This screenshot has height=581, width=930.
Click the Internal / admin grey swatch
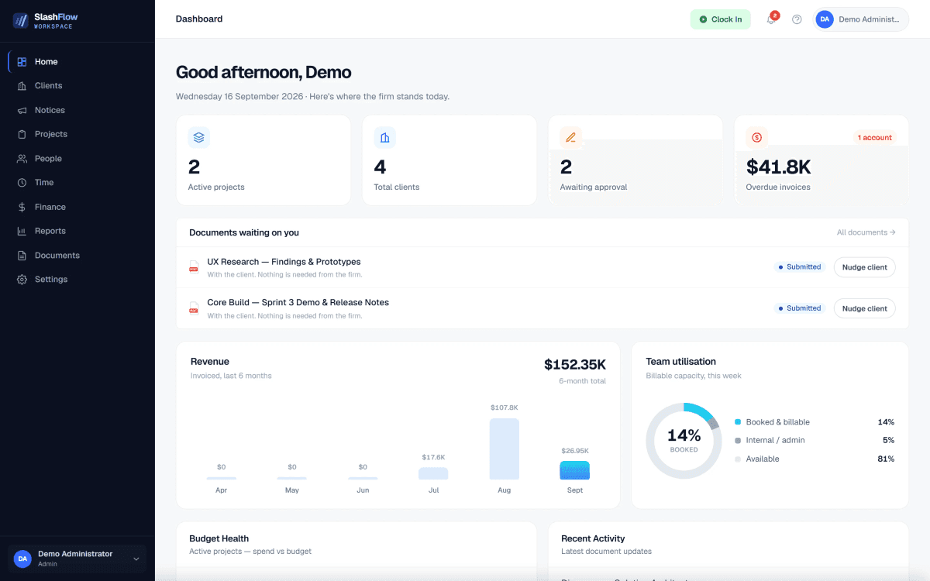click(738, 441)
